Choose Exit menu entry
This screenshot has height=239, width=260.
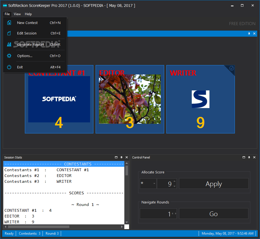pyautogui.click(x=35, y=67)
